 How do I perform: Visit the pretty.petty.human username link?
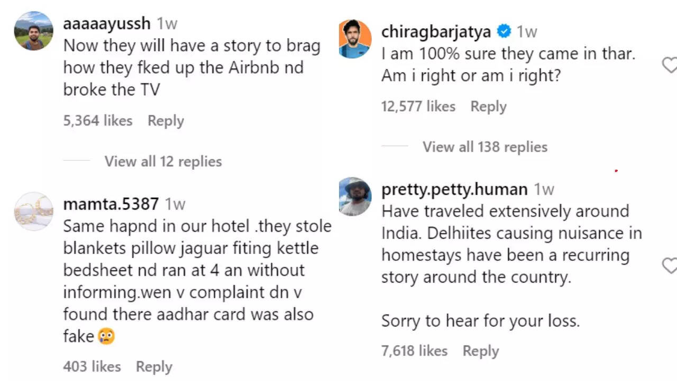(454, 189)
